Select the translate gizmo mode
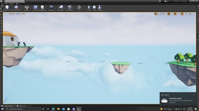Screen dimensions: 199x111 [155, 14]
